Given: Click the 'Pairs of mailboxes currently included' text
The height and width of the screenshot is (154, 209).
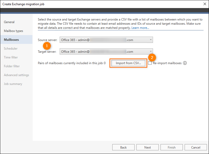Looking at the screenshot, I should [72, 63].
